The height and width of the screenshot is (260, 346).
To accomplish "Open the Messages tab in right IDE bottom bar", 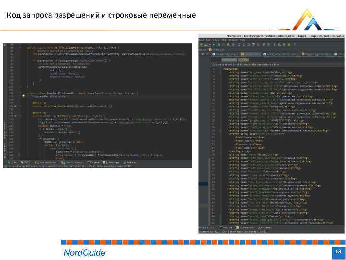I will (245, 228).
